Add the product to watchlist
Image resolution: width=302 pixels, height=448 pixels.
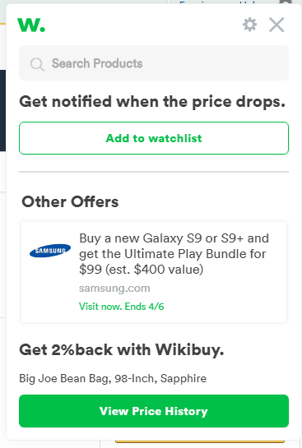click(x=154, y=138)
